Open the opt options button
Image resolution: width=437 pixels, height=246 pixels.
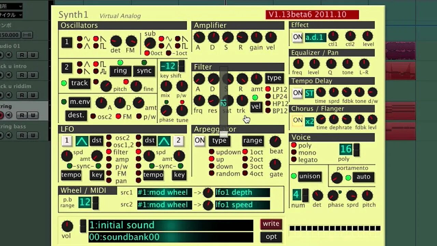[271, 237]
